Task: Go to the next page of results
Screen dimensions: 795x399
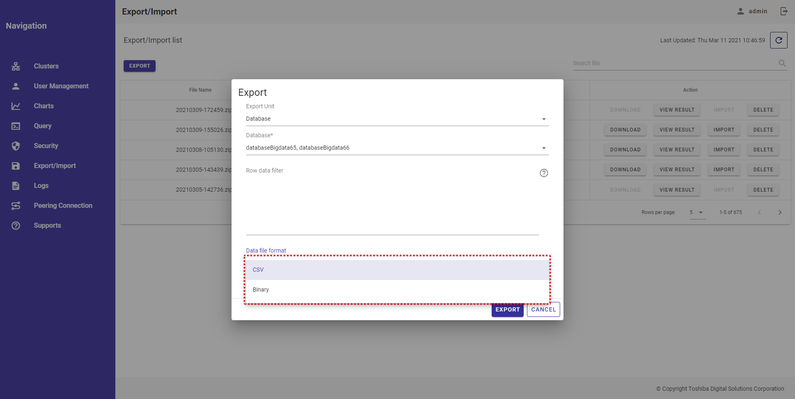Action: [780, 212]
